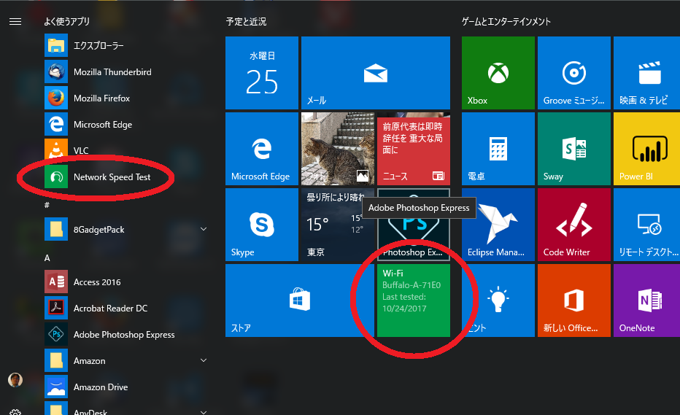Click the 予定と近況 group heading
The image size is (680, 415).
[246, 22]
